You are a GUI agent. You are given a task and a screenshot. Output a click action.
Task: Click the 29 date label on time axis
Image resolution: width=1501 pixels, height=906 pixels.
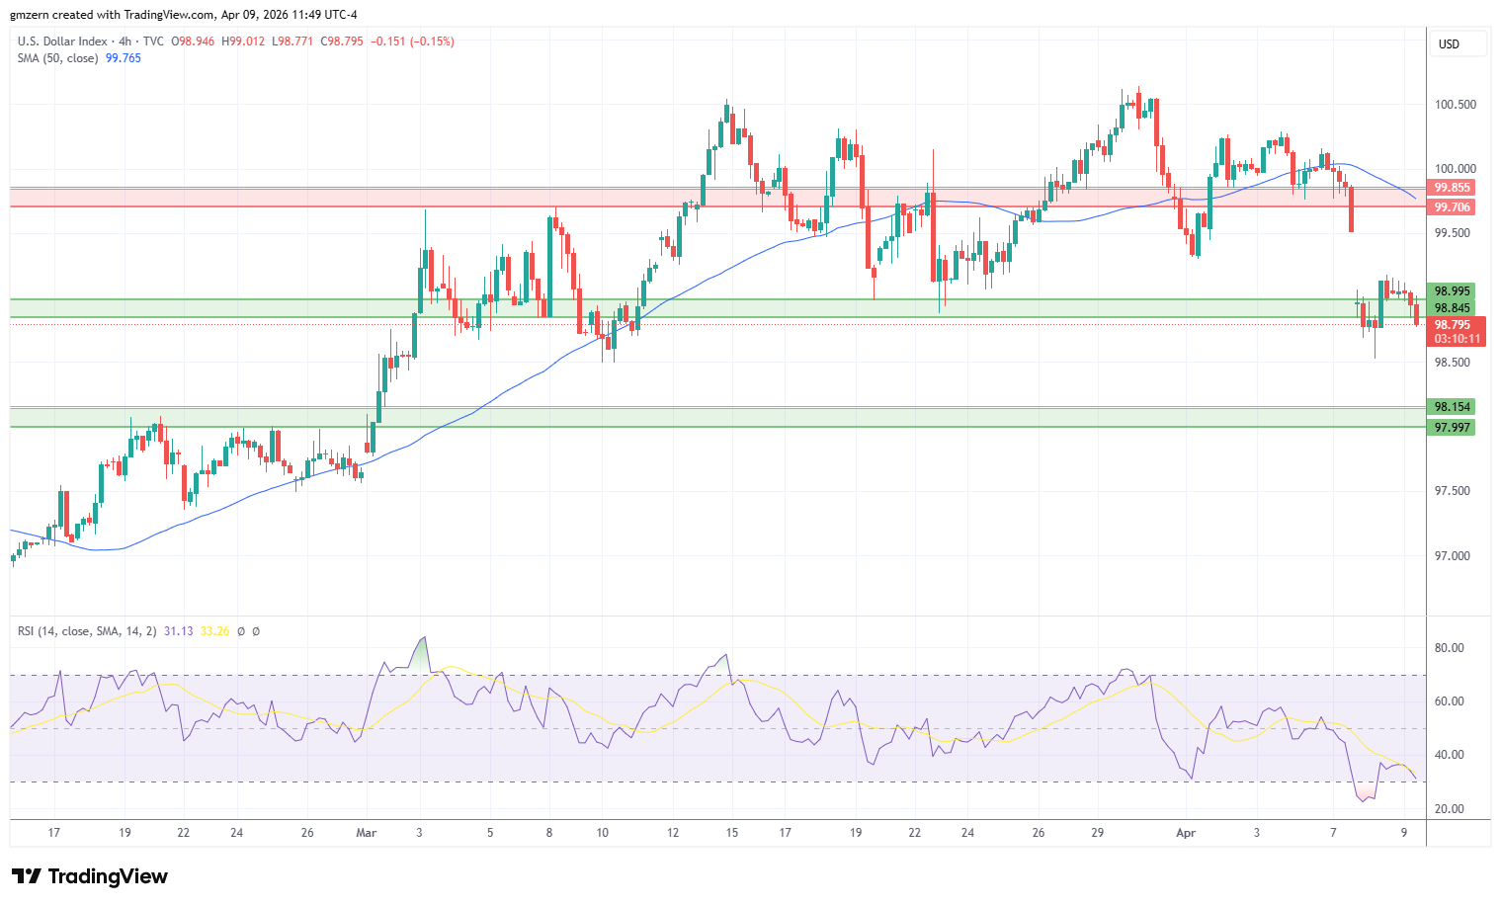point(1098,833)
